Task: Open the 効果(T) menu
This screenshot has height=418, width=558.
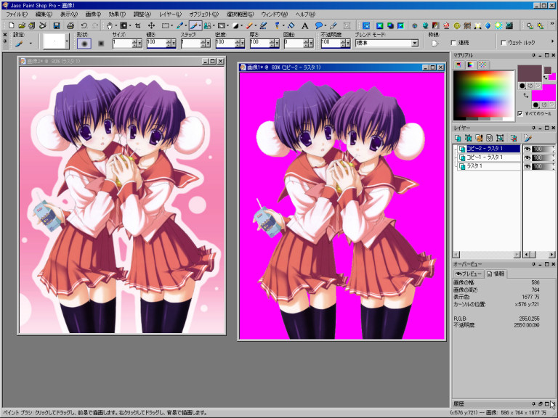Action: (x=117, y=15)
